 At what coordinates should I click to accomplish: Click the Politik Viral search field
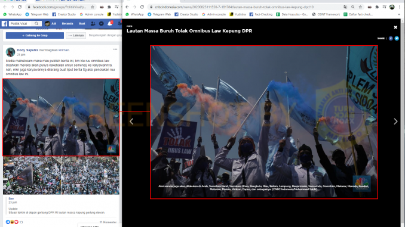click(22, 23)
